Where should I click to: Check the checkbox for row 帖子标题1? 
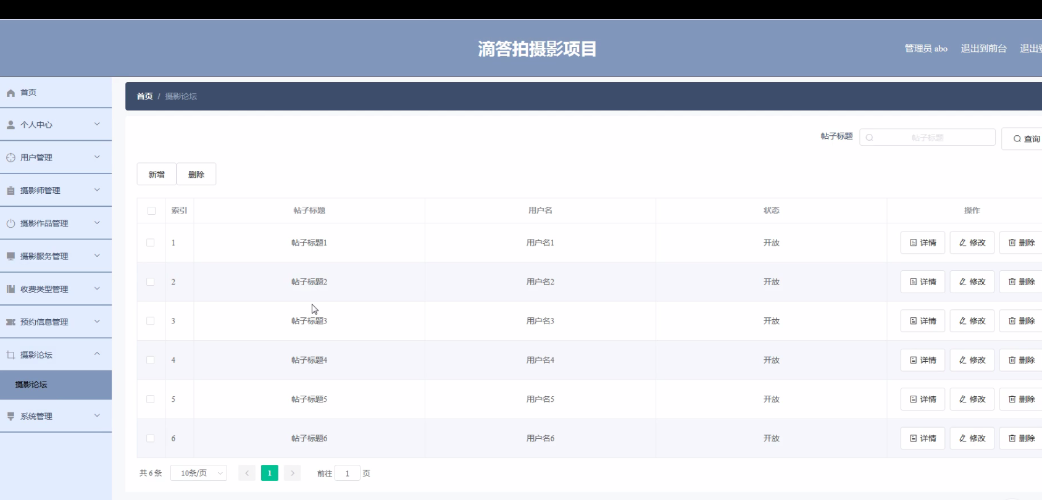point(151,243)
